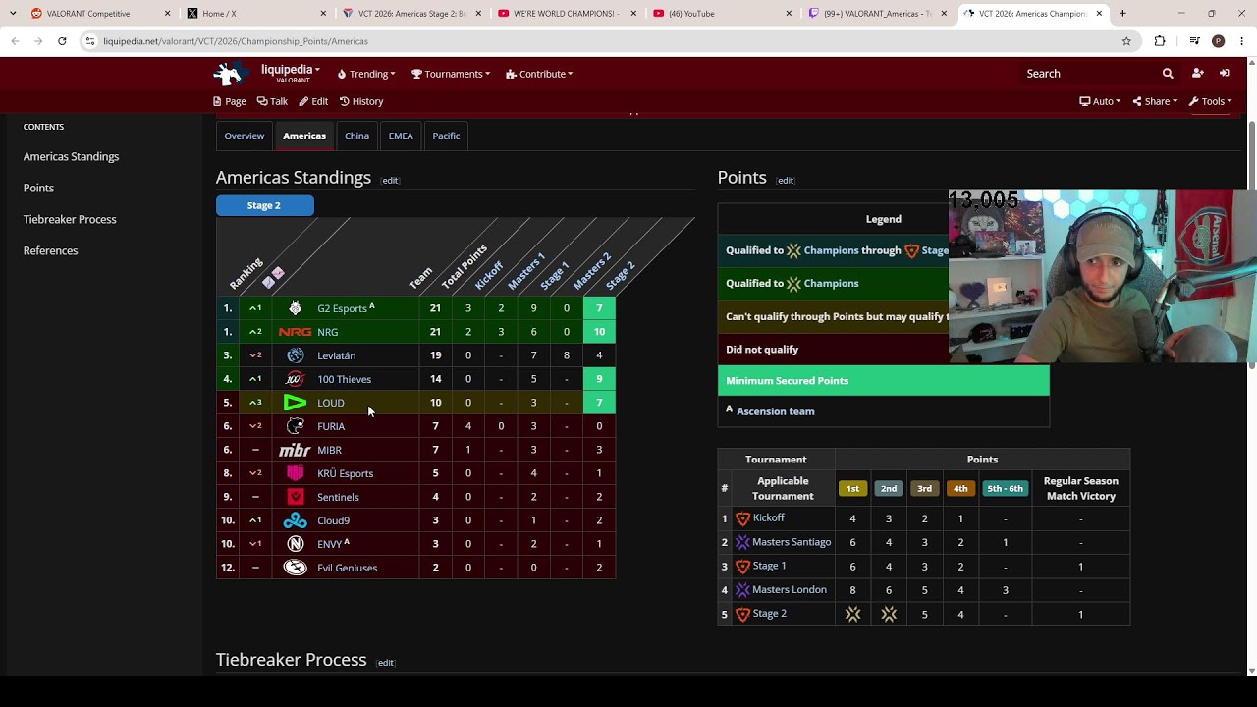Open the liquipedia VALORANT wiki switcher dropdown
Screen dimensions: 1257x707
tap(291, 74)
